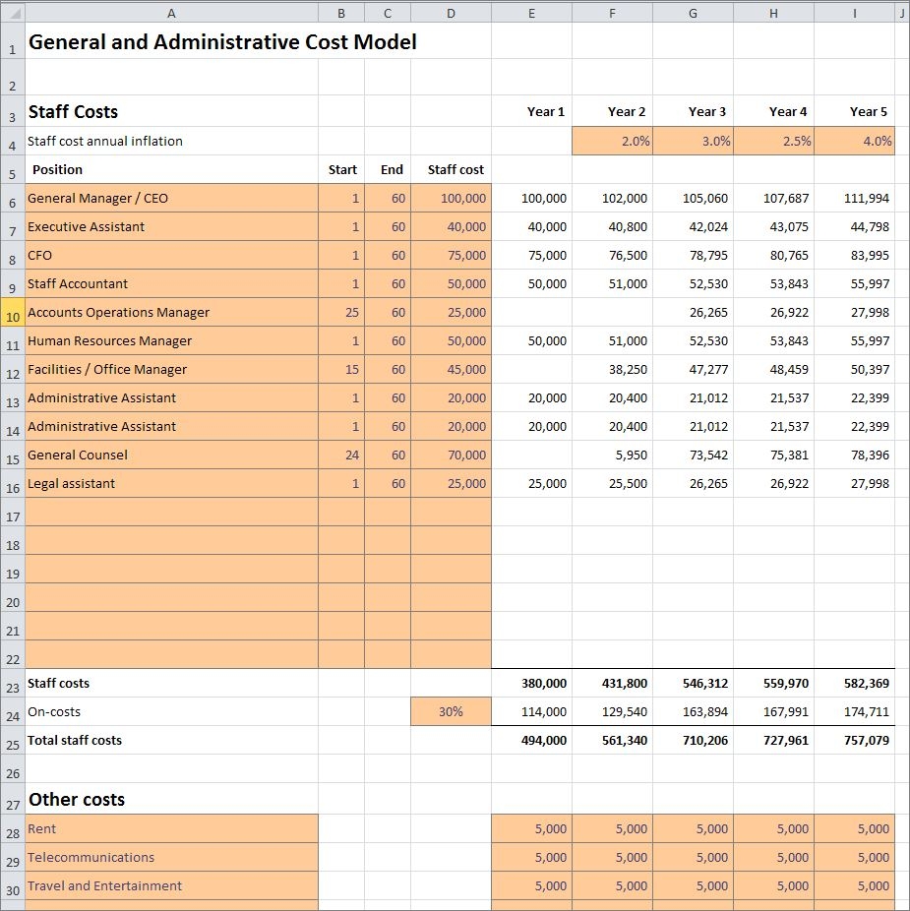Select Telecommunications Year 1 cost cell
Viewport: 910px width, 911px height.
(531, 858)
